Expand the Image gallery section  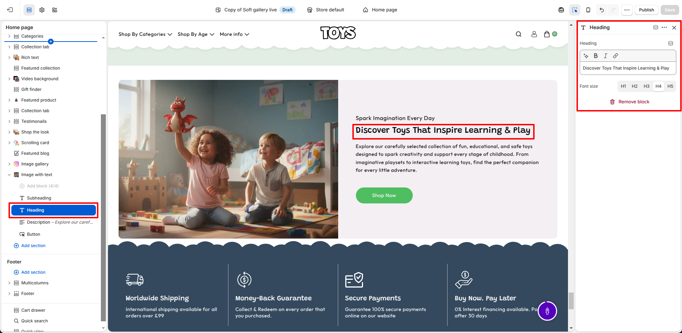pos(9,164)
